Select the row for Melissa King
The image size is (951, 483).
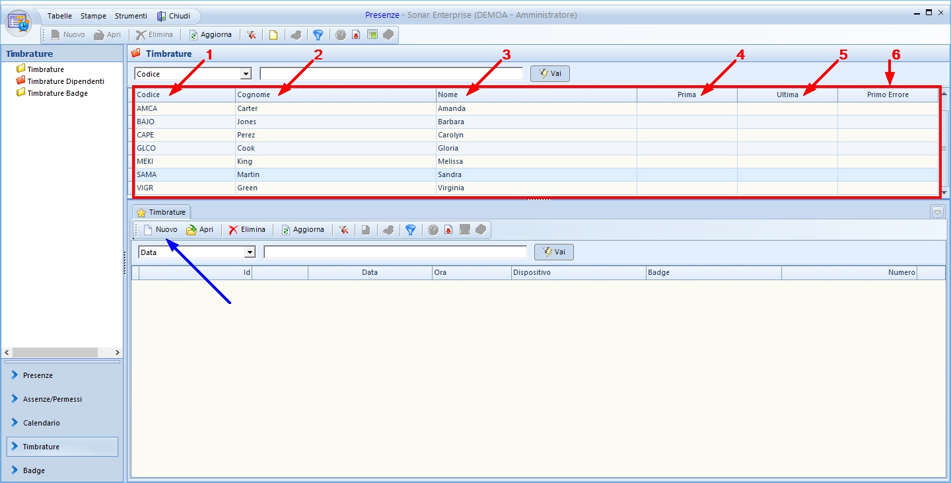pyautogui.click(x=330, y=161)
